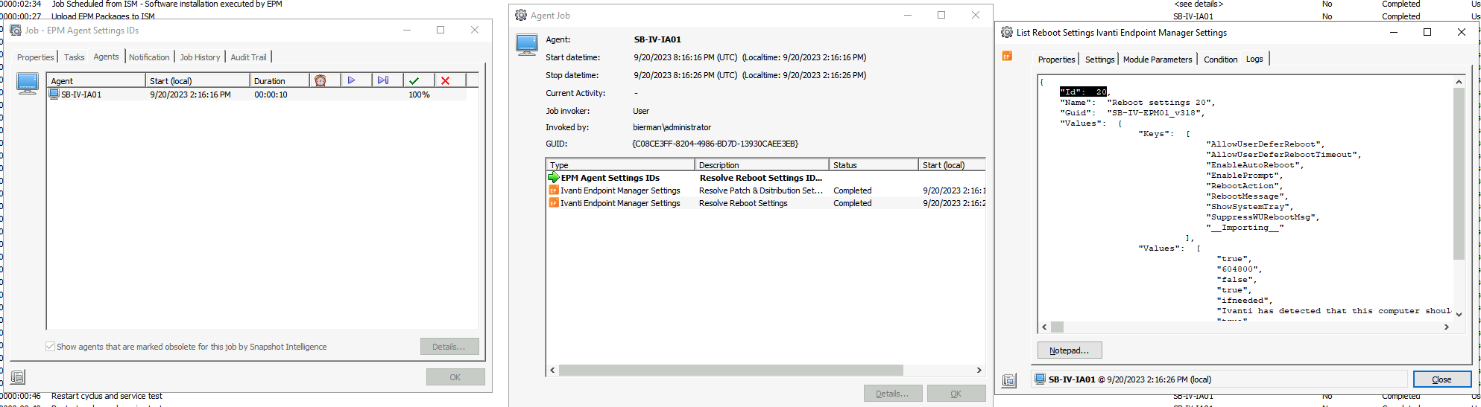
Task: Sort by Status column header
Action: point(874,165)
